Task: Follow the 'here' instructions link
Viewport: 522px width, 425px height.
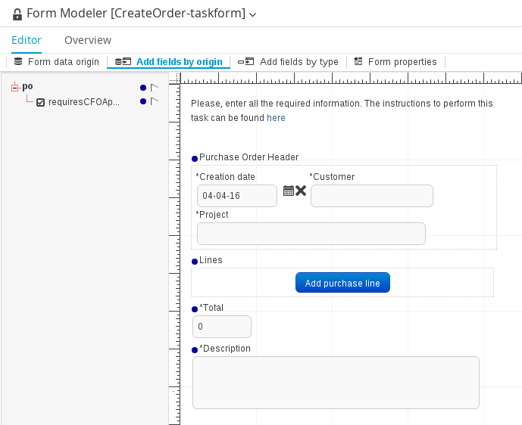Action: [276, 118]
